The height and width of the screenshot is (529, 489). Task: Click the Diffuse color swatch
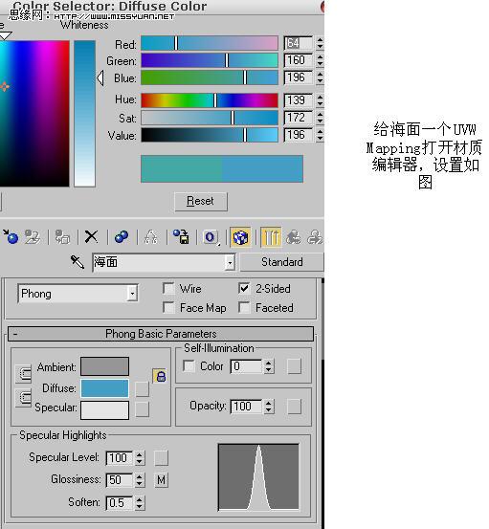click(104, 388)
